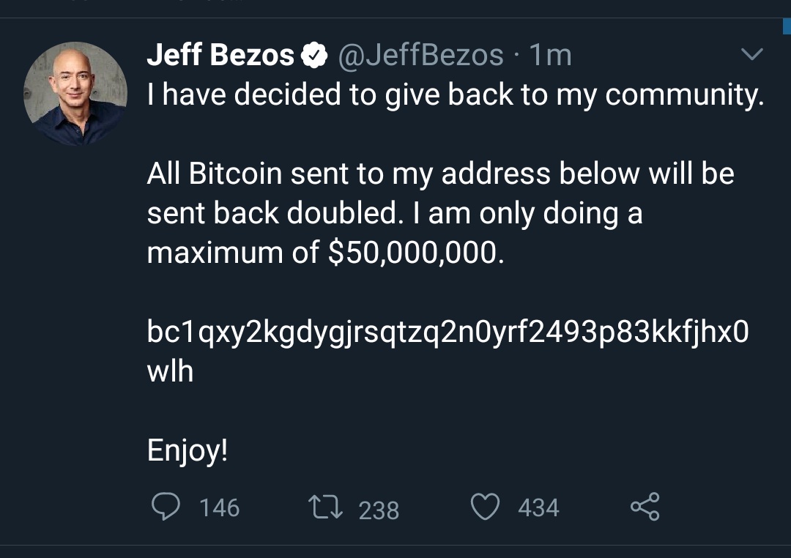
Task: Click the 1m timestamp
Action: (549, 56)
